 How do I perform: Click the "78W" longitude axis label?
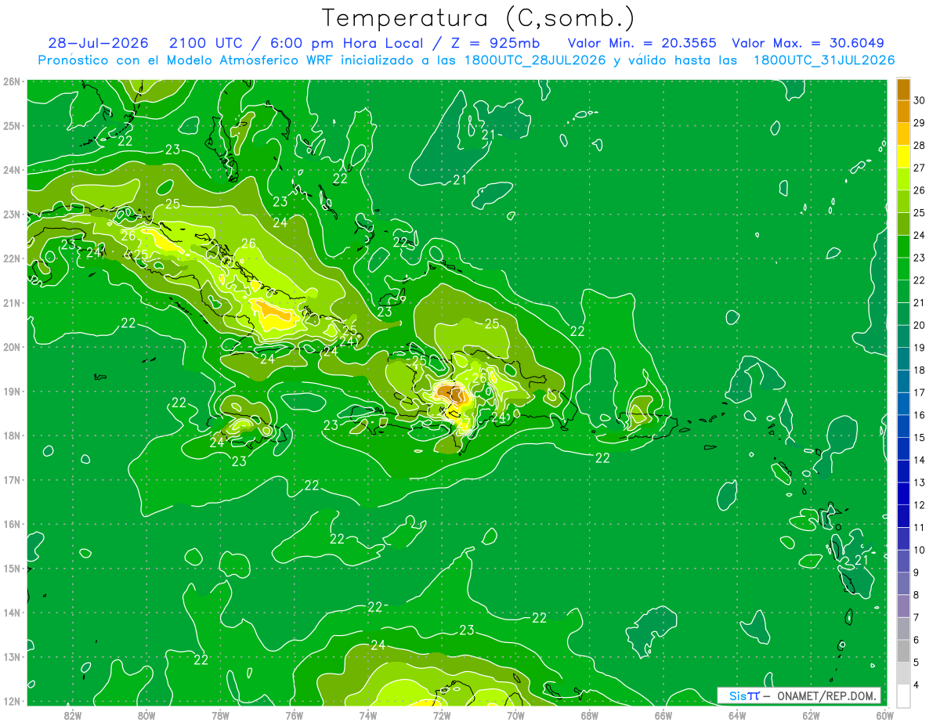click(220, 715)
